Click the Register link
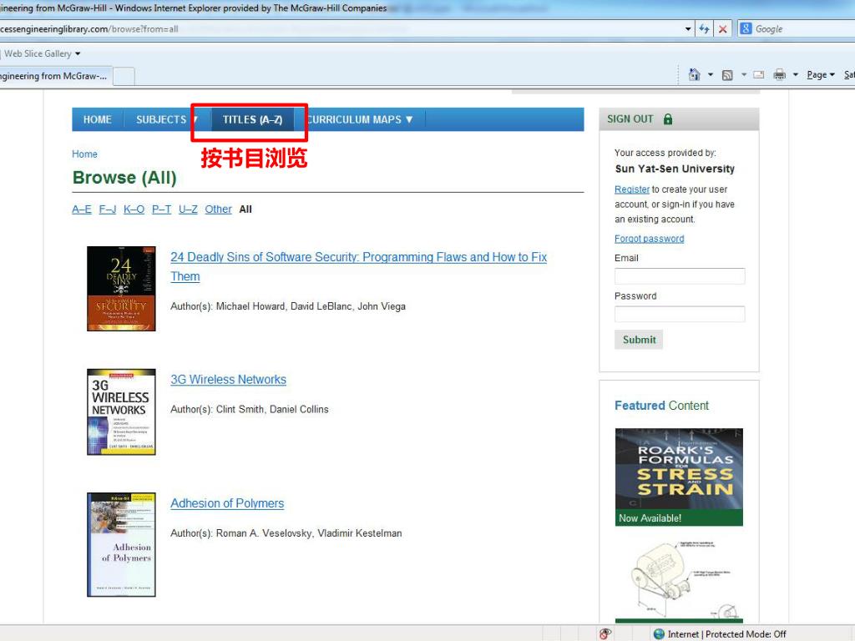855x641 pixels. coord(632,189)
